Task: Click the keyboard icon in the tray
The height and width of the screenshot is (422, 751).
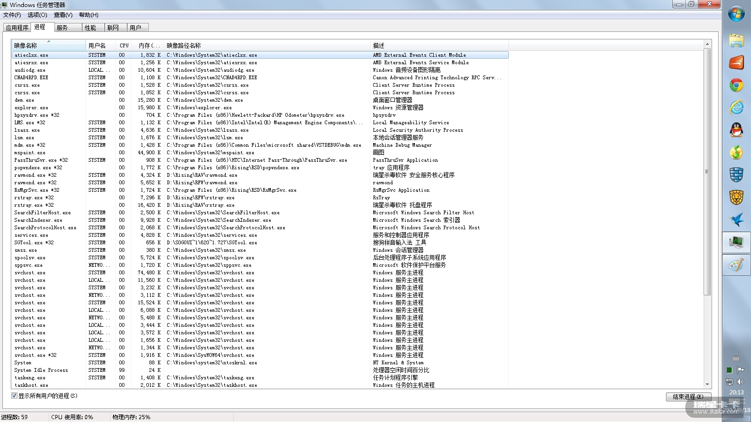Action: (x=736, y=359)
